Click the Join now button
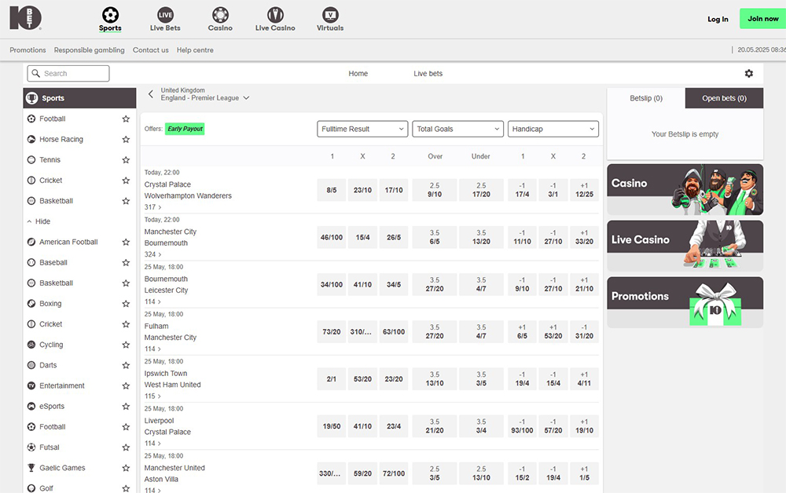Image resolution: width=786 pixels, height=493 pixels. [763, 19]
